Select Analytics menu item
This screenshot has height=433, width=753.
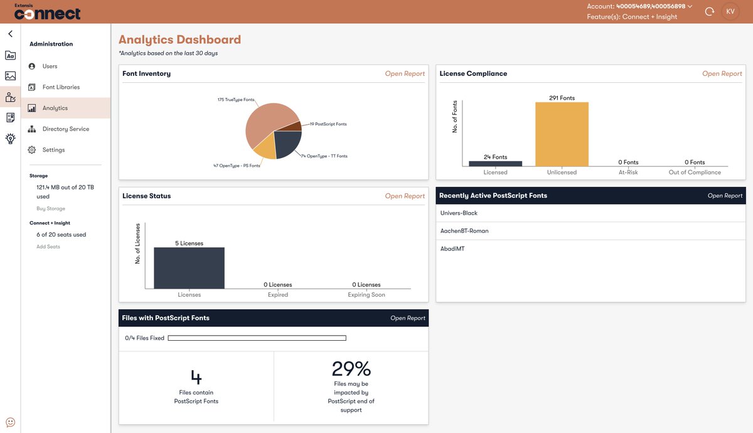(x=65, y=108)
